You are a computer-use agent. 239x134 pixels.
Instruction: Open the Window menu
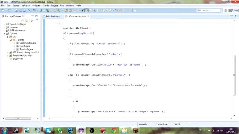70,6
